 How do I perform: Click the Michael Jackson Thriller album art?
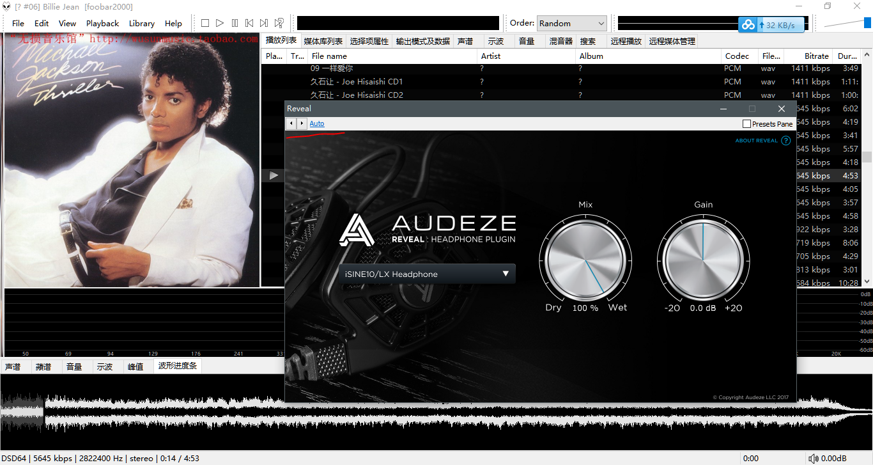(132, 160)
